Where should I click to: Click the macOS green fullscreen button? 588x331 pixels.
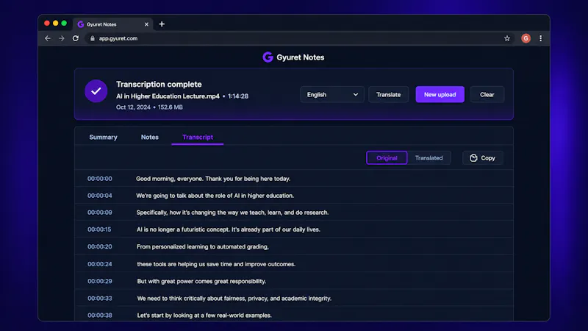[x=64, y=24]
